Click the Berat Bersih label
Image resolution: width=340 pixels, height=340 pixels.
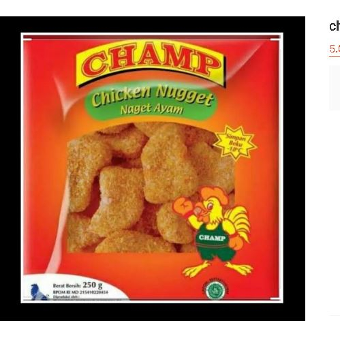coord(67,285)
